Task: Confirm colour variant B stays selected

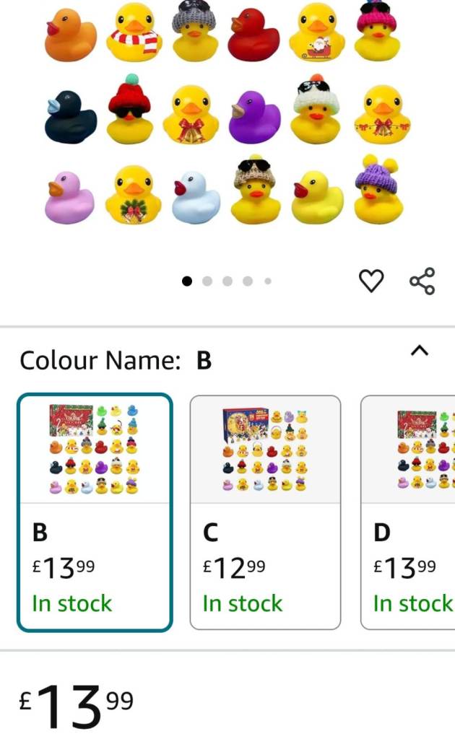Action: tap(95, 512)
